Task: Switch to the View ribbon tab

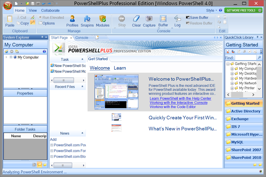Action: tap(33, 10)
